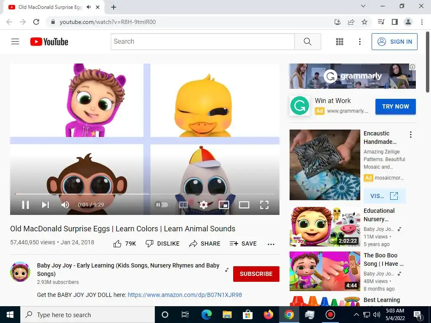Reload the page
Viewport: 431px width, 323px height.
(x=36, y=22)
